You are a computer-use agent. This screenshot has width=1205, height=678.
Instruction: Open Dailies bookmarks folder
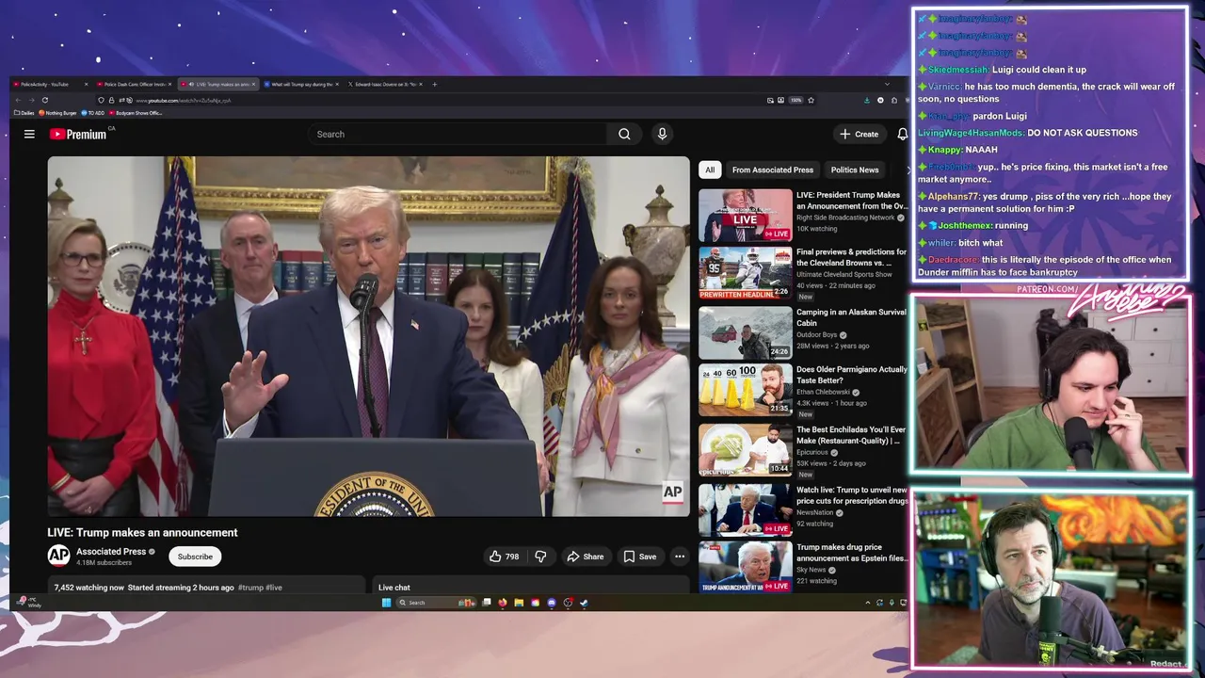tap(24, 113)
